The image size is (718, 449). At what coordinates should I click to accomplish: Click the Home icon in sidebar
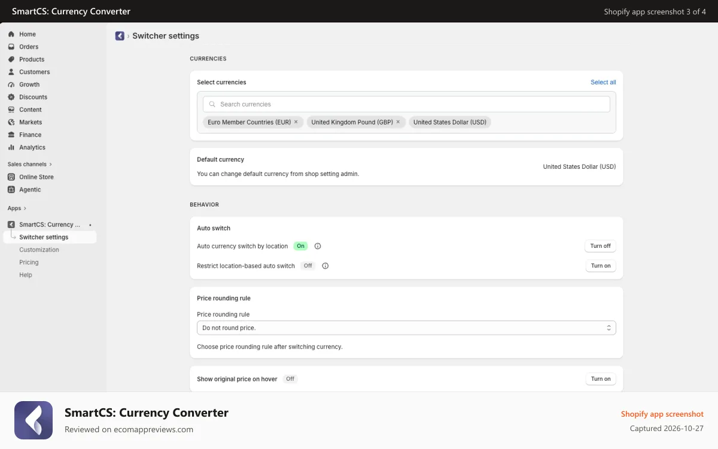click(x=11, y=34)
